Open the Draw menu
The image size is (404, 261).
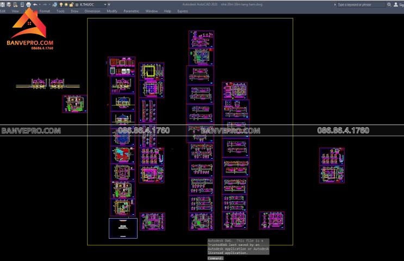pyautogui.click(x=74, y=11)
